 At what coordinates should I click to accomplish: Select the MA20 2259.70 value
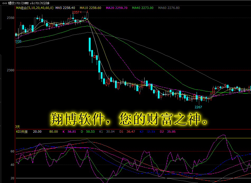[x=117, y=8]
